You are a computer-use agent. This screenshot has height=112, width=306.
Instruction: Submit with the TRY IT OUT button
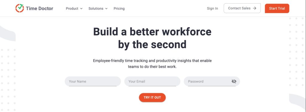152,97
